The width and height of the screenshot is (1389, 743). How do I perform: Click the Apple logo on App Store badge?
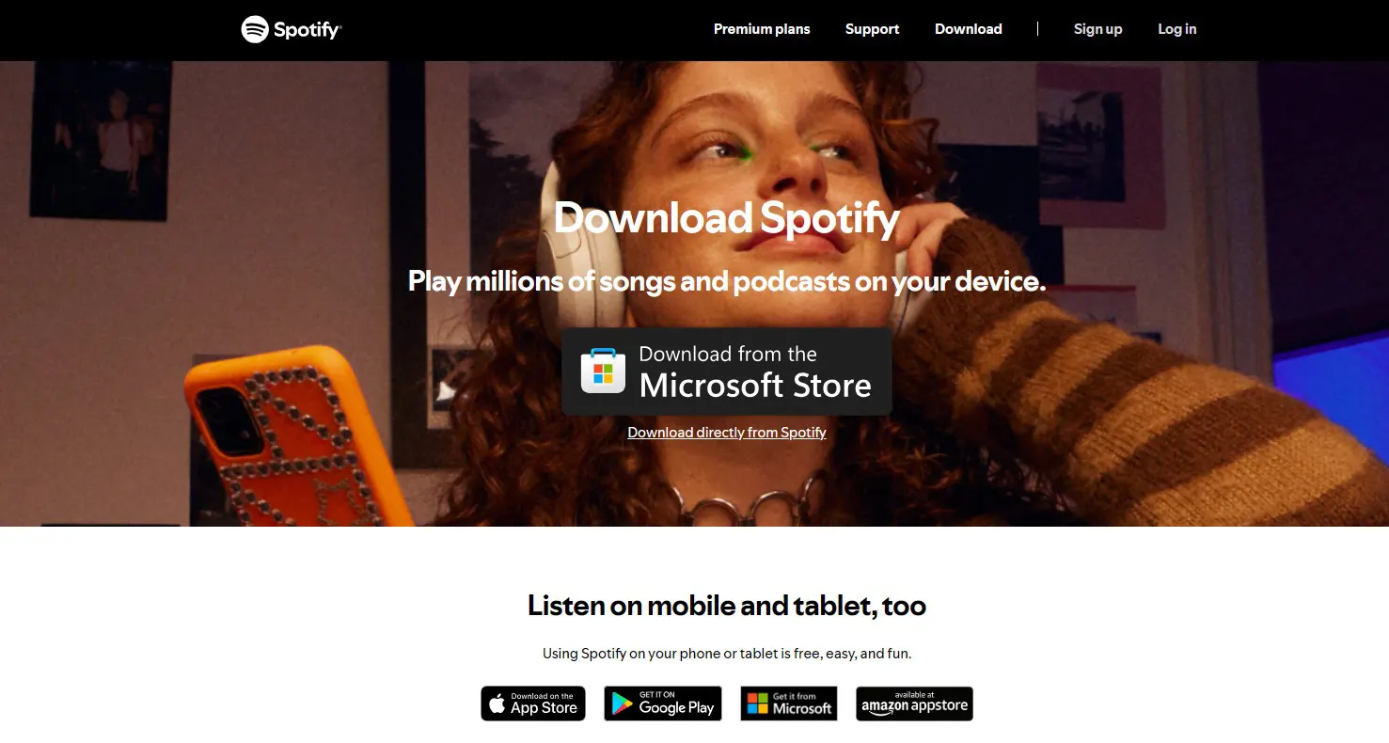pyautogui.click(x=497, y=703)
